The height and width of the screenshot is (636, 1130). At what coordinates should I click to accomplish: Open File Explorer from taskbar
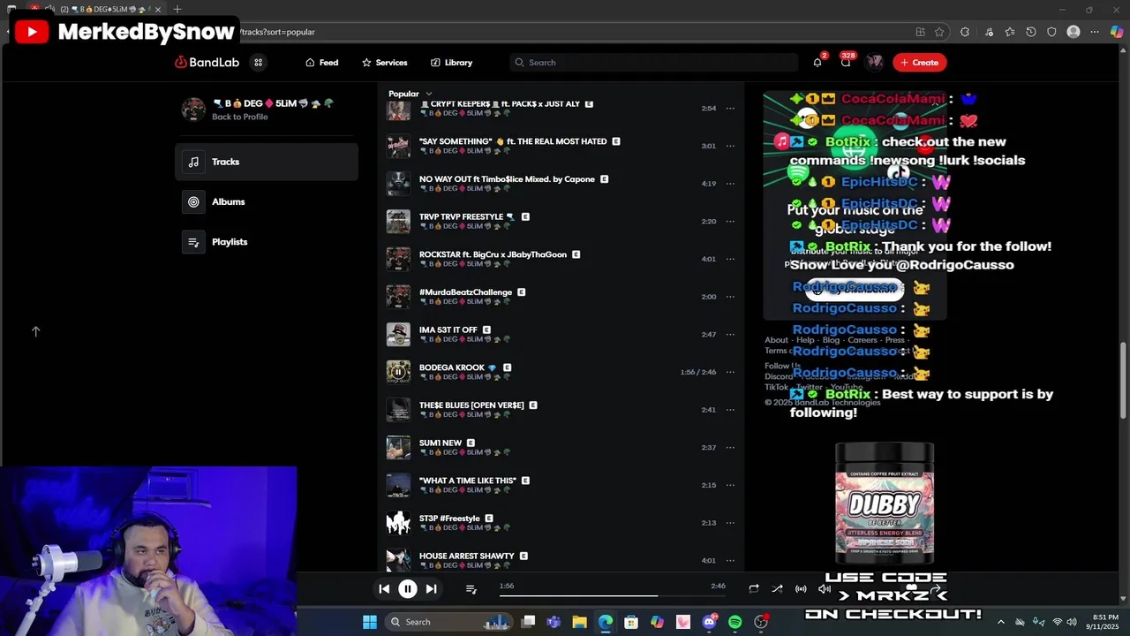pos(579,622)
